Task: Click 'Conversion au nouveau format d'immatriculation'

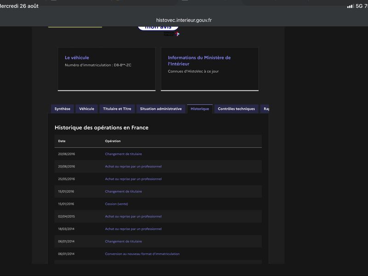Action: [142, 254]
